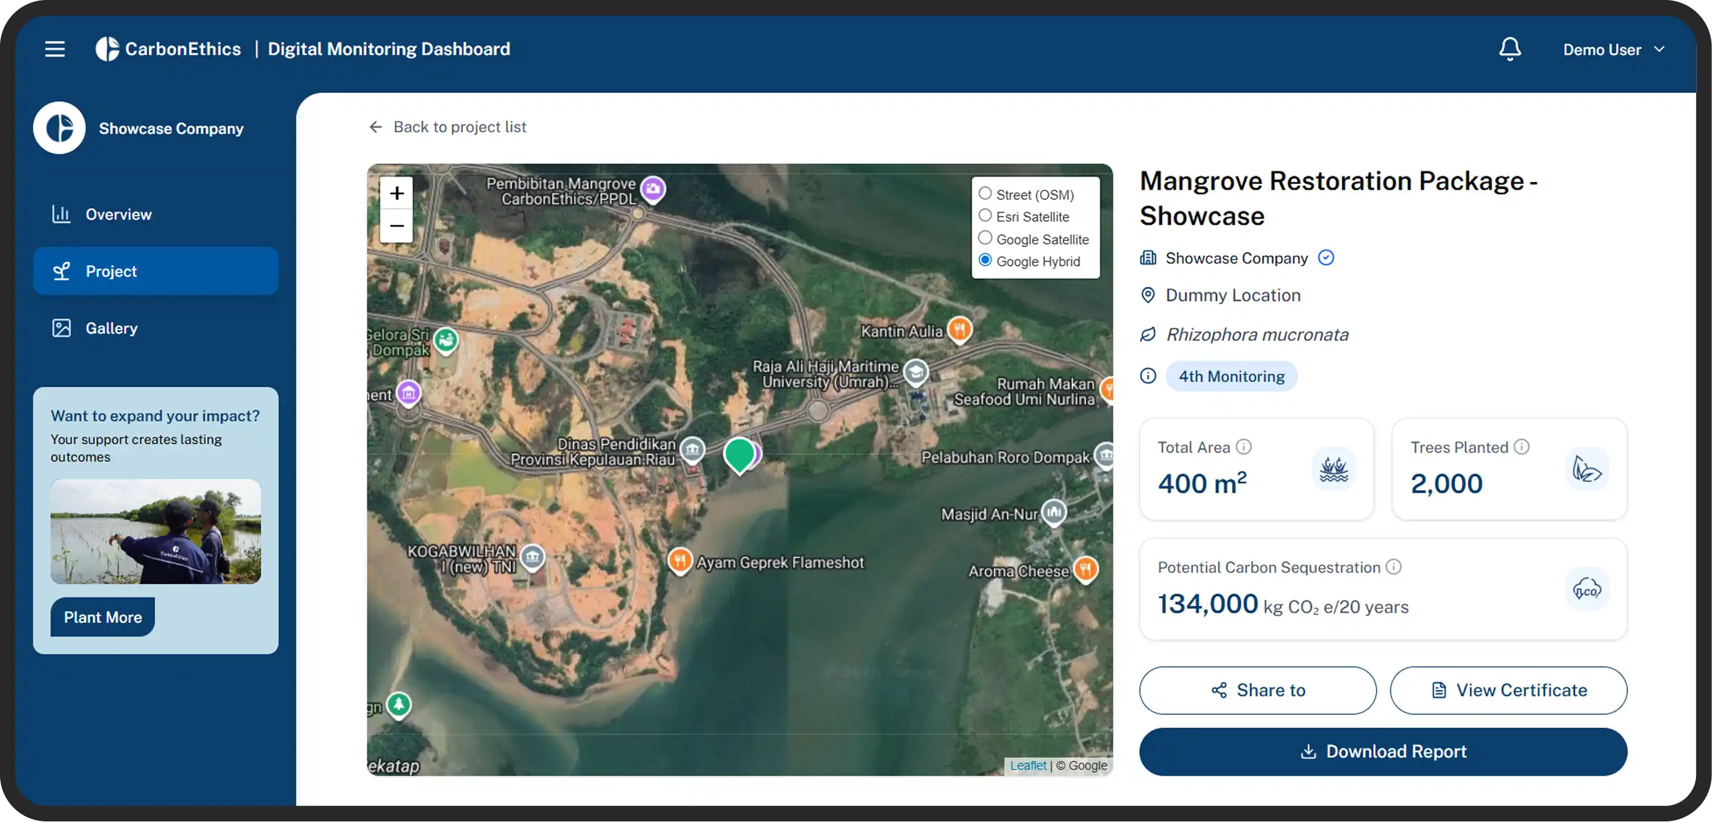Click the Carbon Sequestration info icon

coord(1393,567)
